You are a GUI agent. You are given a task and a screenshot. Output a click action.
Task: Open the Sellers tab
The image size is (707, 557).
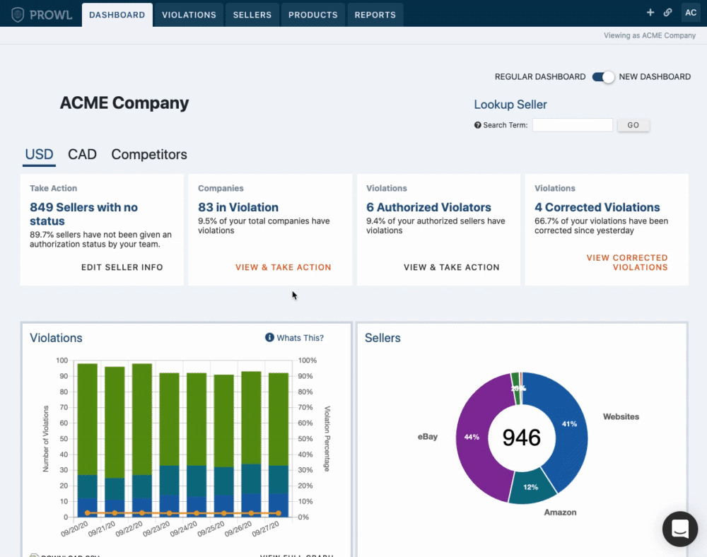(x=252, y=14)
